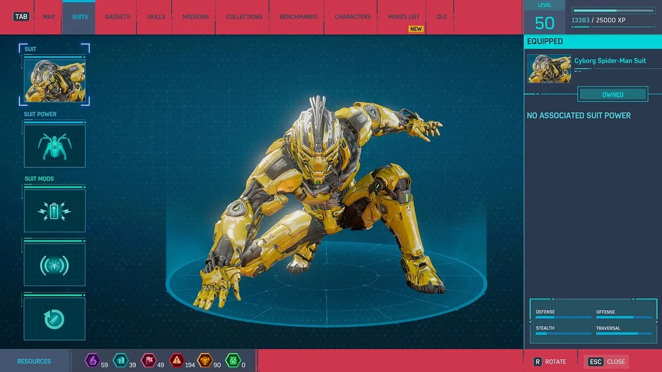Click the SUIT MODS label

[39, 179]
